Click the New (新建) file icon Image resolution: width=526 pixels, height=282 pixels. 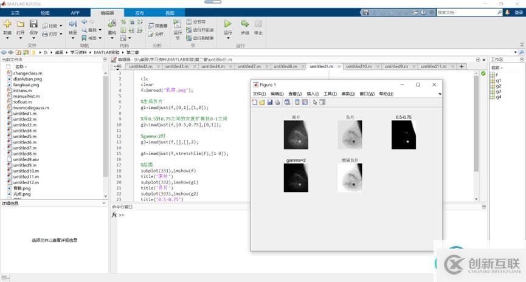pyautogui.click(x=7, y=24)
